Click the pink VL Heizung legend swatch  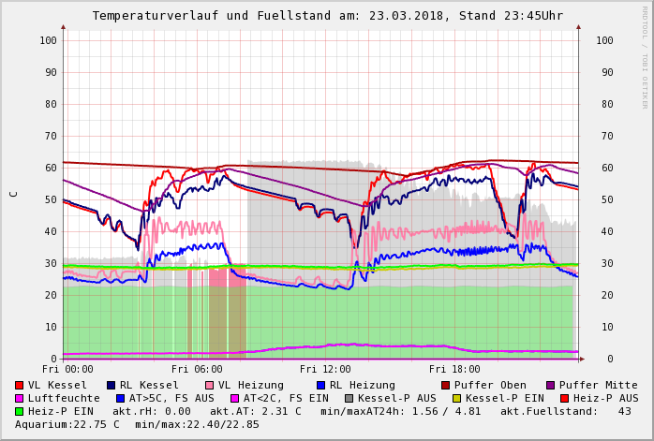click(209, 385)
